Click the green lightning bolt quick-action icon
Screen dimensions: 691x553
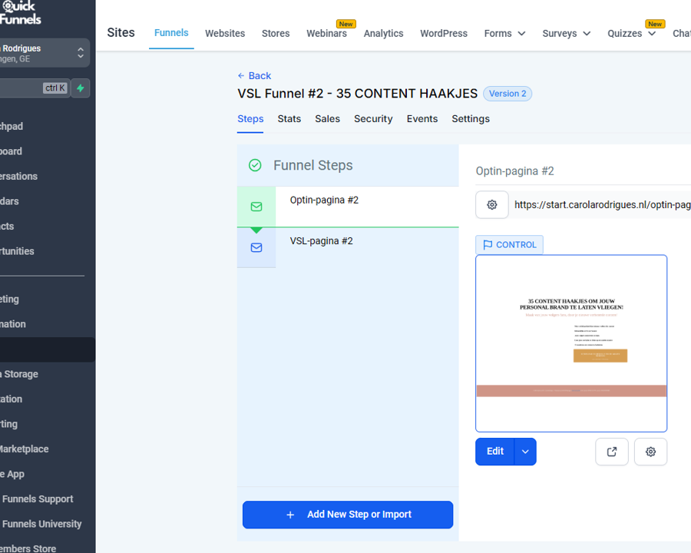point(81,88)
